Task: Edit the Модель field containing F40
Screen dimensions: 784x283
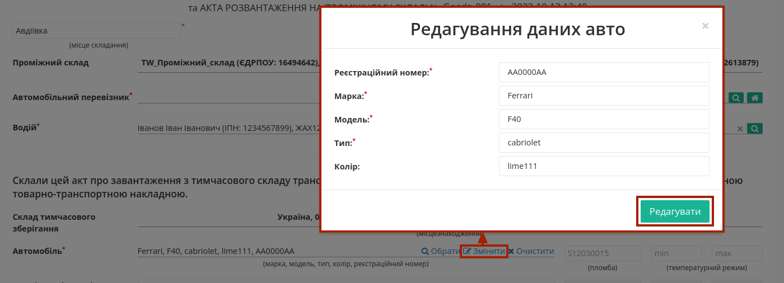Action: (604, 119)
